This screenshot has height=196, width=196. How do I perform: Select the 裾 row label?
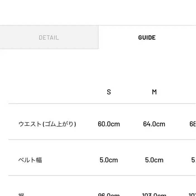[21, 195]
